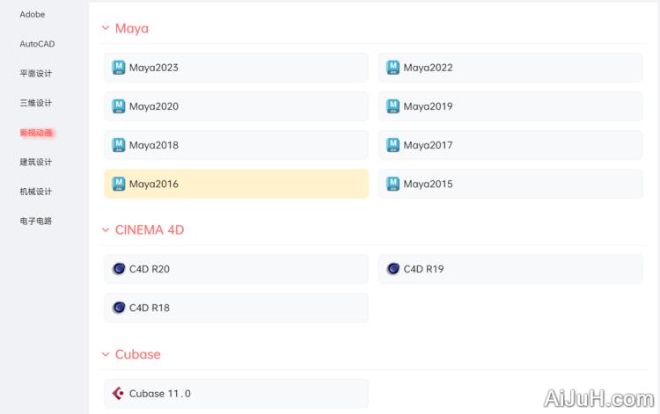Open the 三维设计 sidebar category

[x=36, y=103]
